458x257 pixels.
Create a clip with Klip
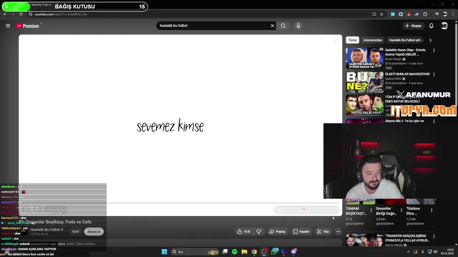pos(323,232)
